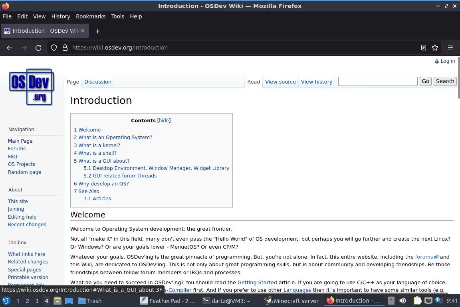Open the shield tracking protection icon
Image resolution: width=460 pixels, height=307 pixels.
(54, 48)
